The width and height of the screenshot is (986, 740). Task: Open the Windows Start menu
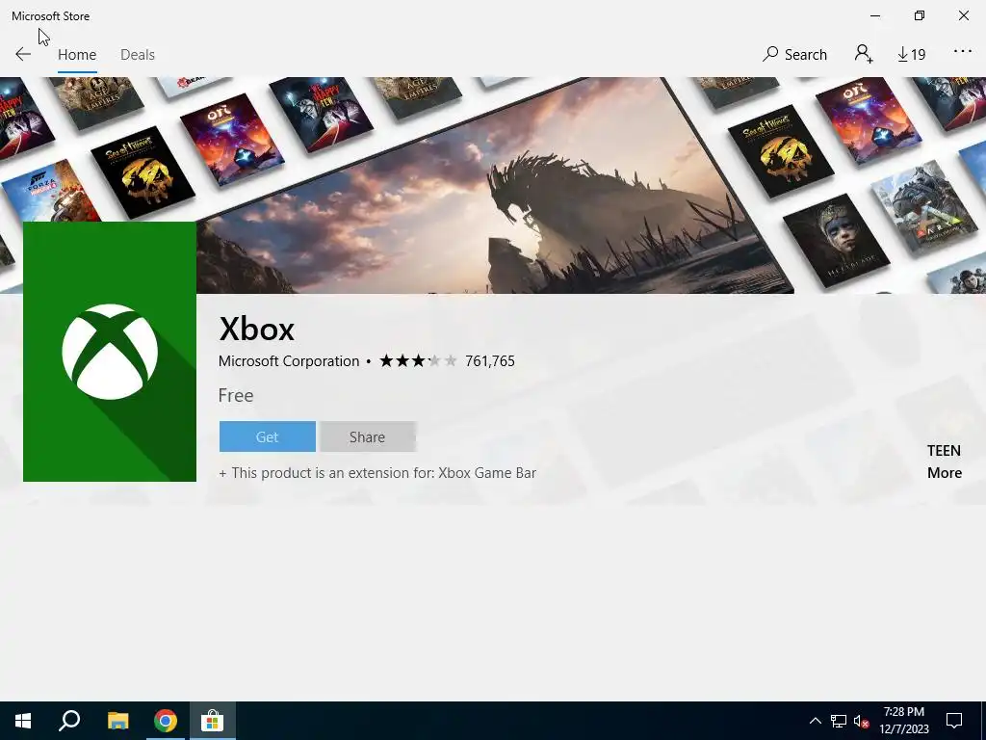[x=23, y=721]
